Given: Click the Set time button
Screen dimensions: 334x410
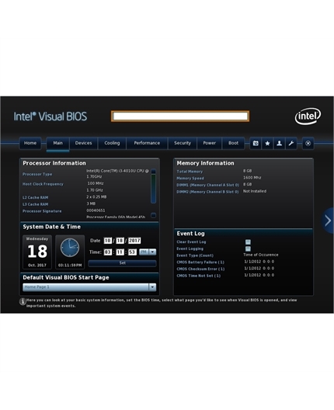Looking at the screenshot, I should tap(123, 263).
